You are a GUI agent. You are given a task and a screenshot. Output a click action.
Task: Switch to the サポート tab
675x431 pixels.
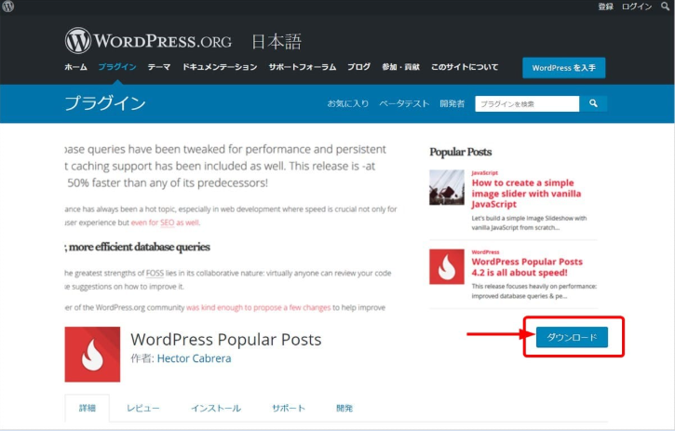click(289, 408)
